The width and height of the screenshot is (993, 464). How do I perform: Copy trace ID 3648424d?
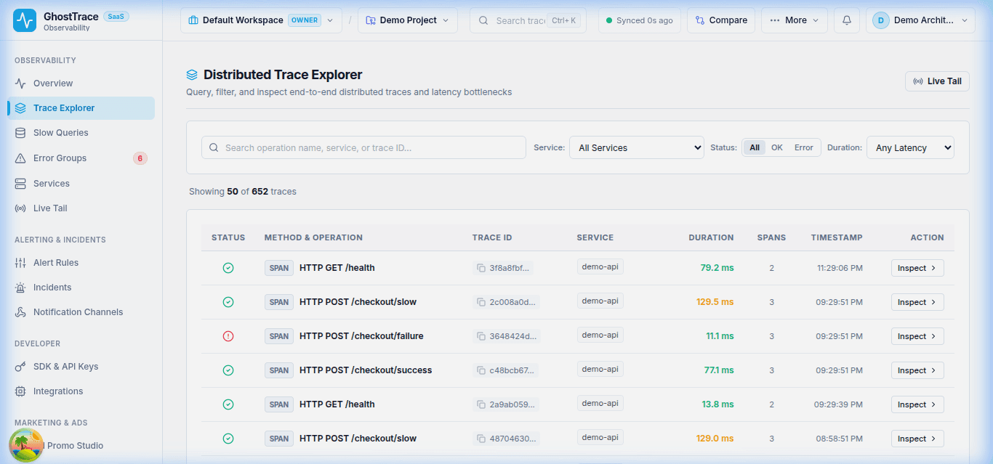pyautogui.click(x=481, y=336)
